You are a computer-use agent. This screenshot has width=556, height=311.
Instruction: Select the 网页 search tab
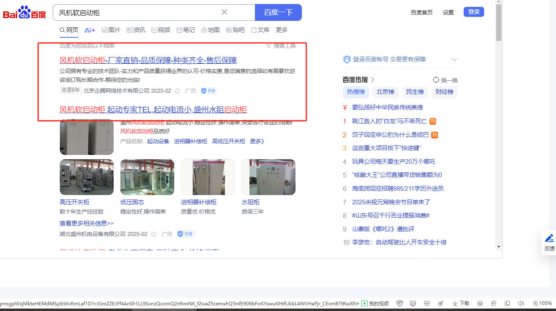click(69, 30)
